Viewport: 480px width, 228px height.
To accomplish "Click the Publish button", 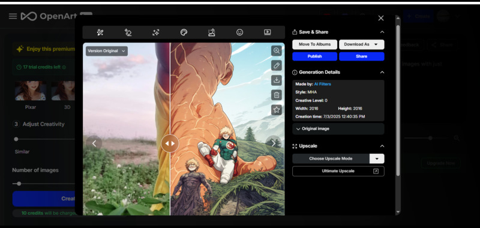I will 314,56.
